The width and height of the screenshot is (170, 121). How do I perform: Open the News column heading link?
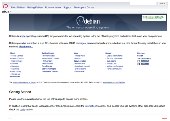point(76,53)
